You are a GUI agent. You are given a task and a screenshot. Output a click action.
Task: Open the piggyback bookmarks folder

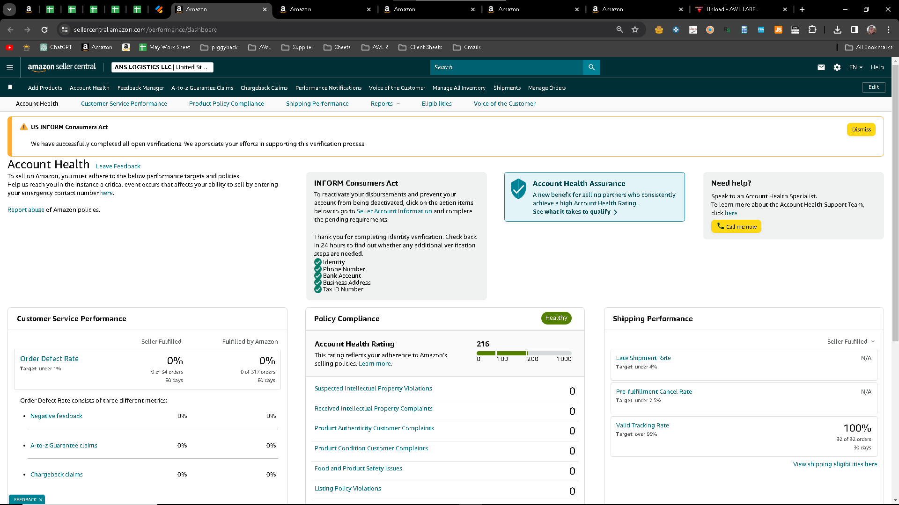(219, 47)
